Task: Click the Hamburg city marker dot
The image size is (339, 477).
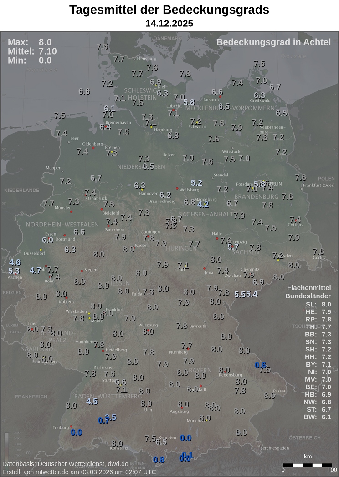Action: tap(151, 127)
